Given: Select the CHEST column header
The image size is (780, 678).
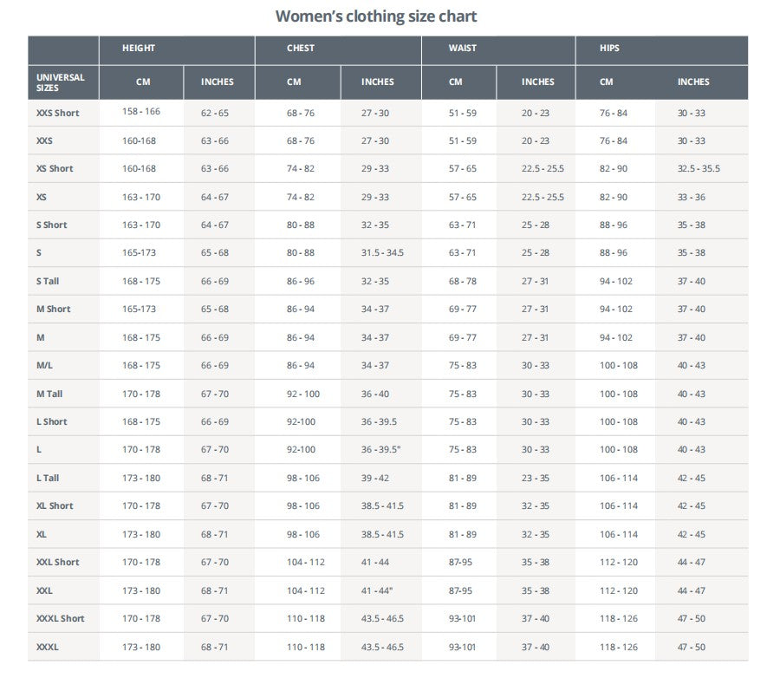Looking at the screenshot, I should coord(301,49).
